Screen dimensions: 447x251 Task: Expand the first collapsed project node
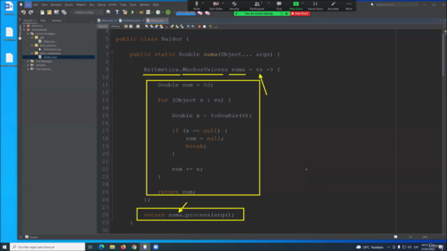[x=24, y=26]
